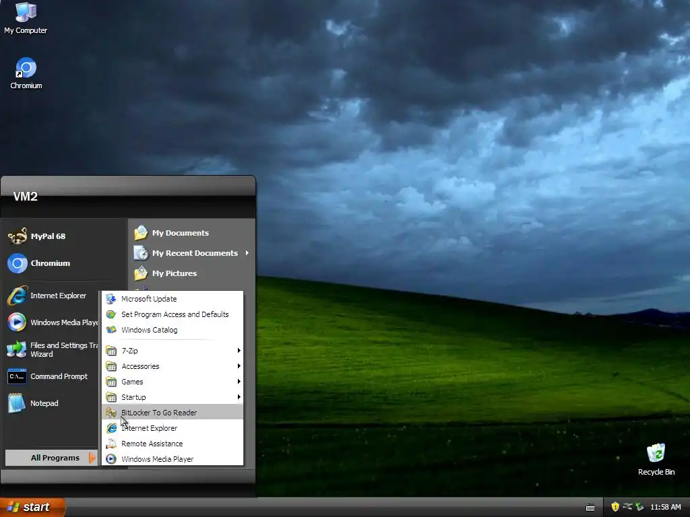Expand My Recent Documents submenu
The width and height of the screenshot is (690, 517).
[191, 253]
